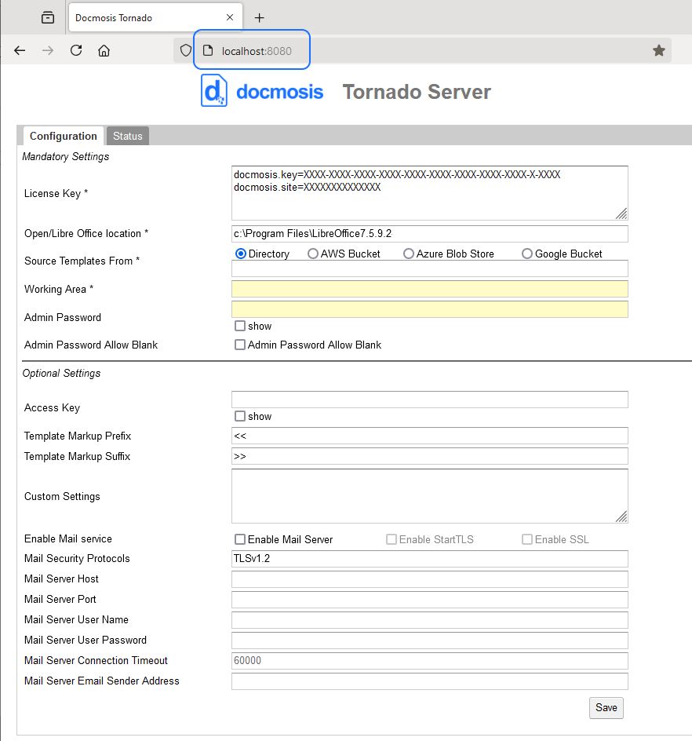
Task: Click the Mail Security Protocols field
Action: point(429,559)
